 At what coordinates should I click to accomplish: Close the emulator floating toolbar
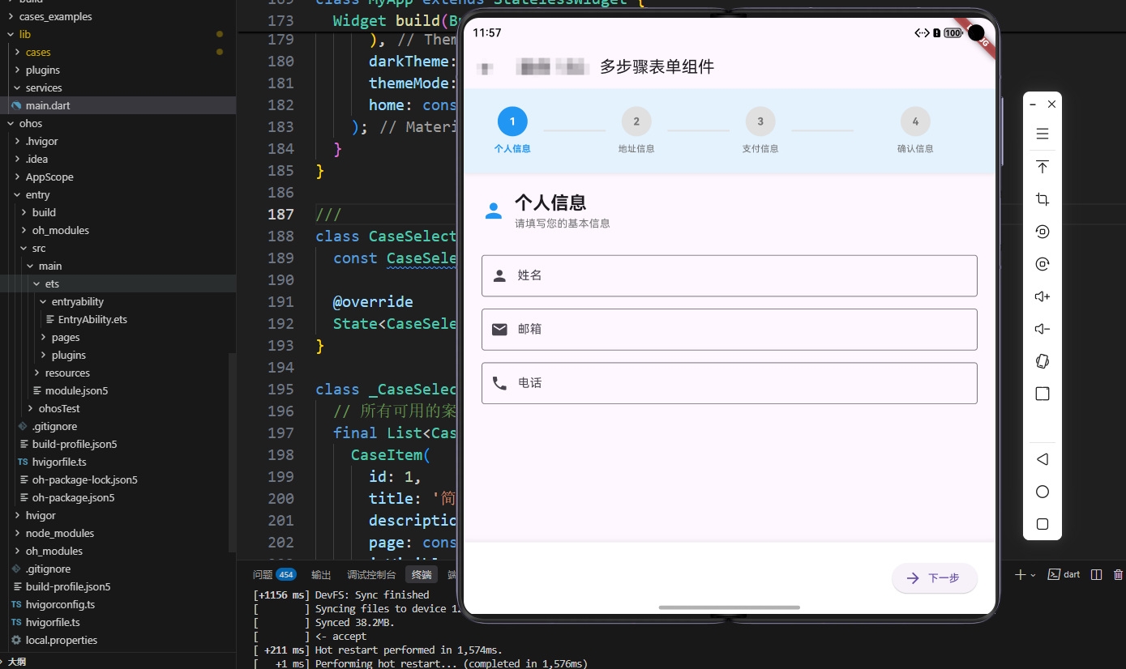pos(1051,104)
